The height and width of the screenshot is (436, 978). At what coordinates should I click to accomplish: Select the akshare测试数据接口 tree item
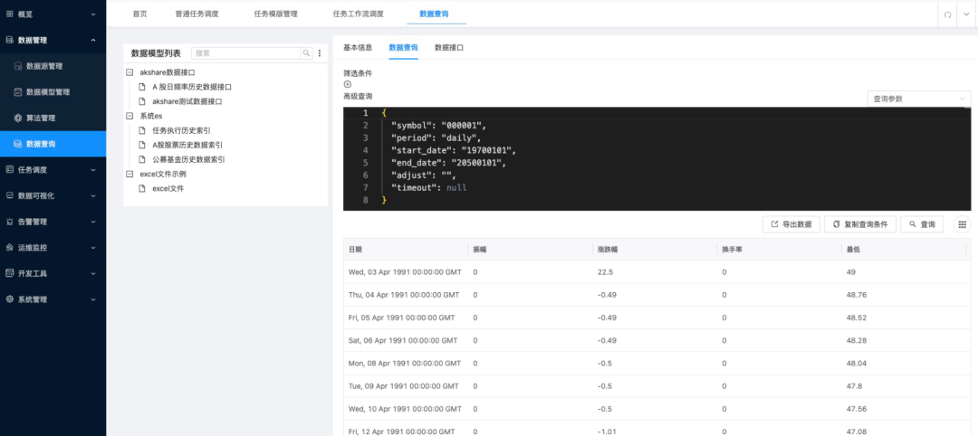pyautogui.click(x=187, y=101)
